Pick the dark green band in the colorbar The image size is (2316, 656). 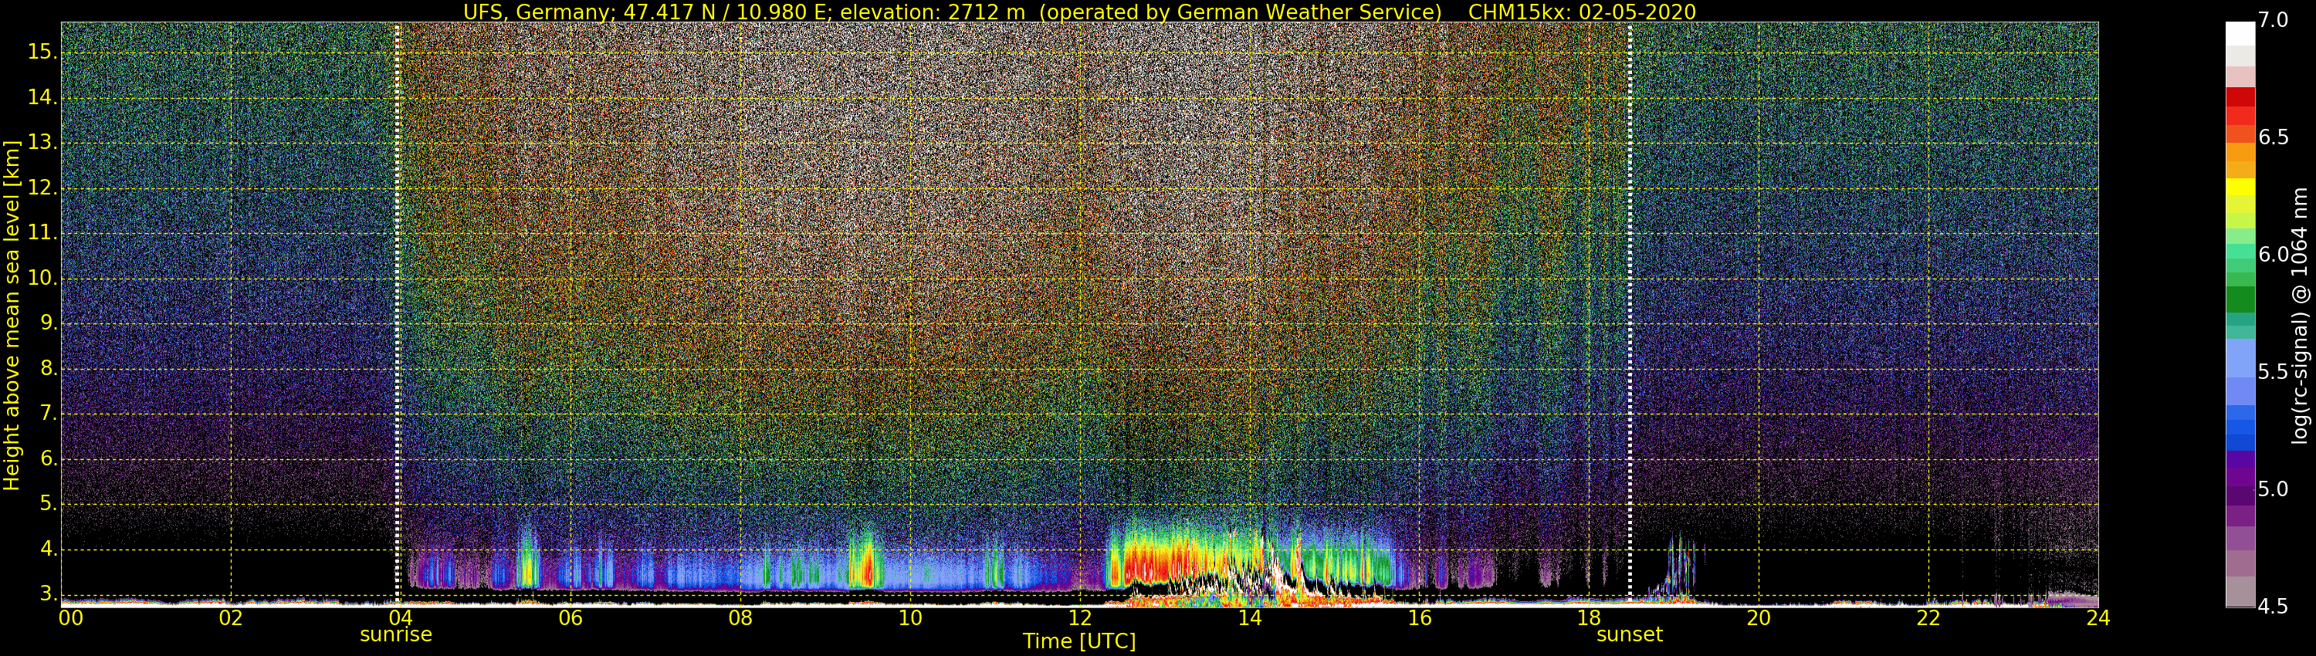(2240, 299)
